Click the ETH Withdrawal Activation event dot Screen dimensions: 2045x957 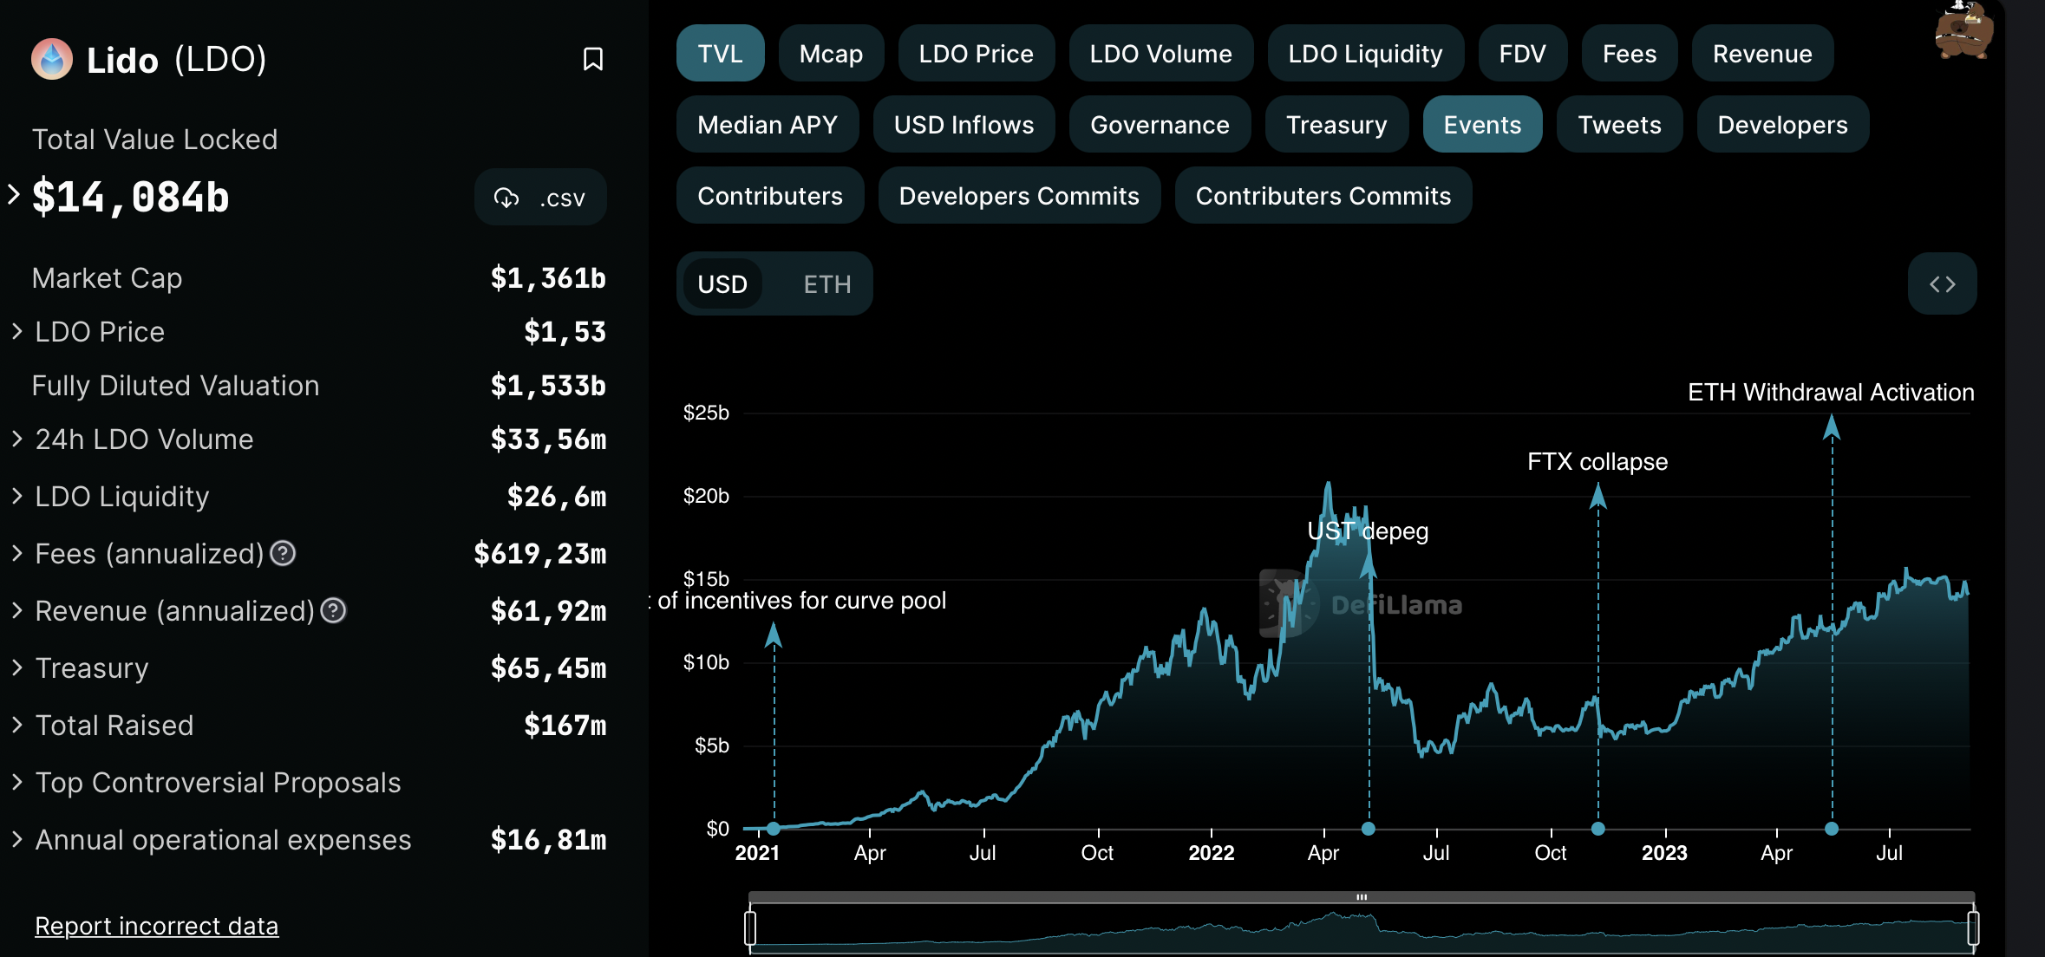[1832, 829]
